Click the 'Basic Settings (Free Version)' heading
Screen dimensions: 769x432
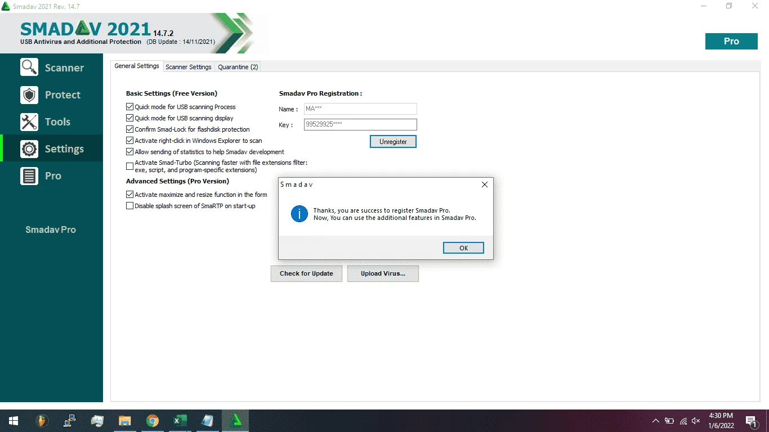tap(172, 93)
